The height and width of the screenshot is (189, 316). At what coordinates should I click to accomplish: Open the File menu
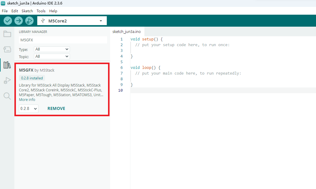pyautogui.click(x=5, y=11)
